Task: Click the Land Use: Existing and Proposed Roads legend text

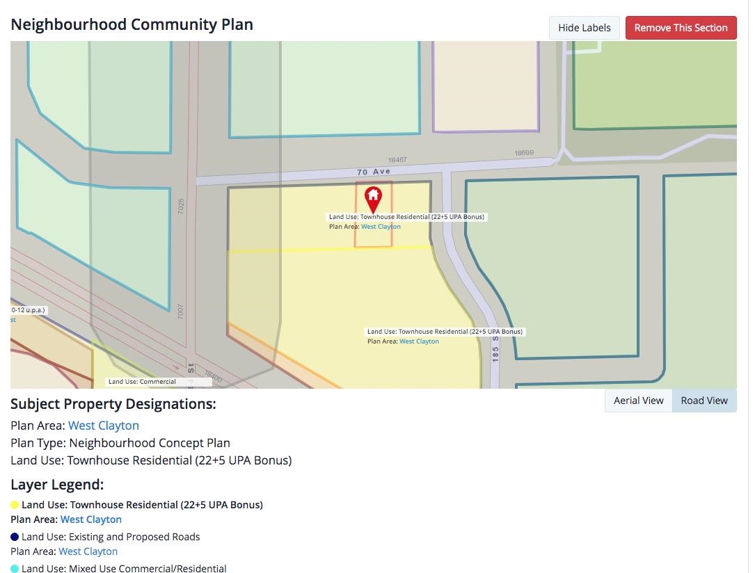Action: tap(111, 536)
